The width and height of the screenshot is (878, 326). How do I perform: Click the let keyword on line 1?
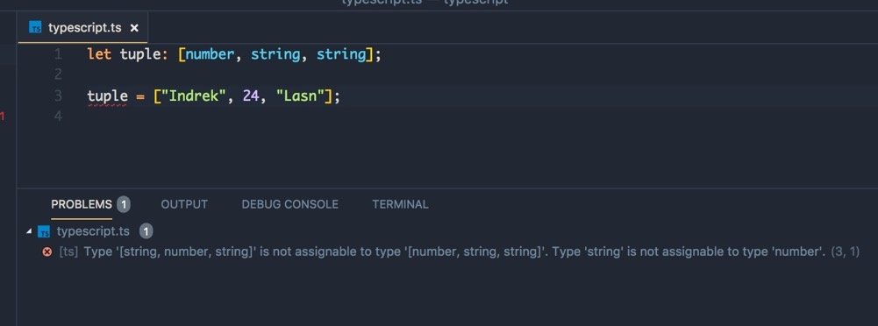coord(99,55)
